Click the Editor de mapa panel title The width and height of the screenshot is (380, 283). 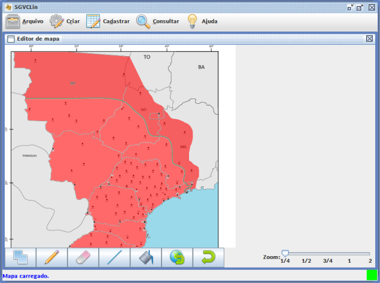38,39
